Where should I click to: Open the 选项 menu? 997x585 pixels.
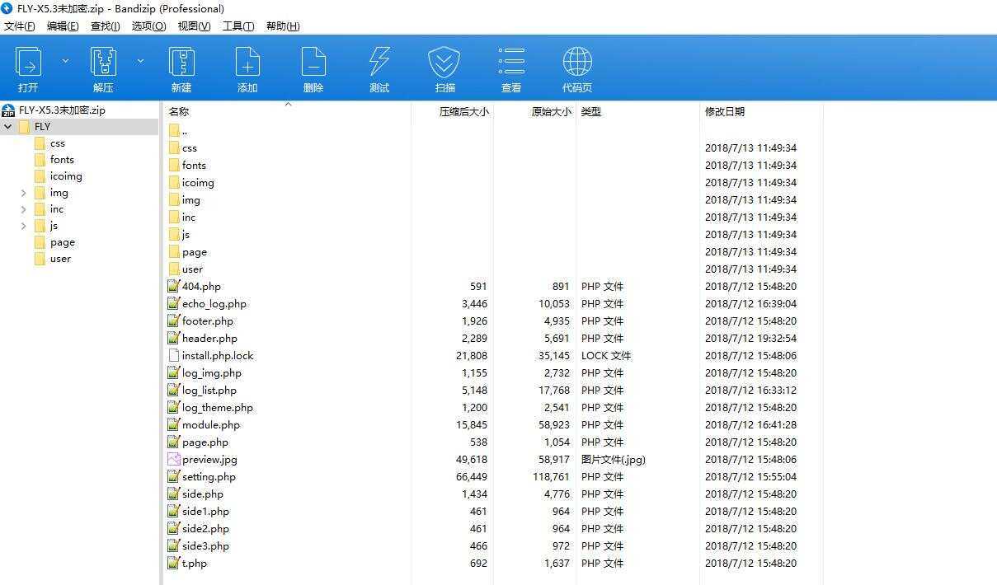click(x=148, y=26)
